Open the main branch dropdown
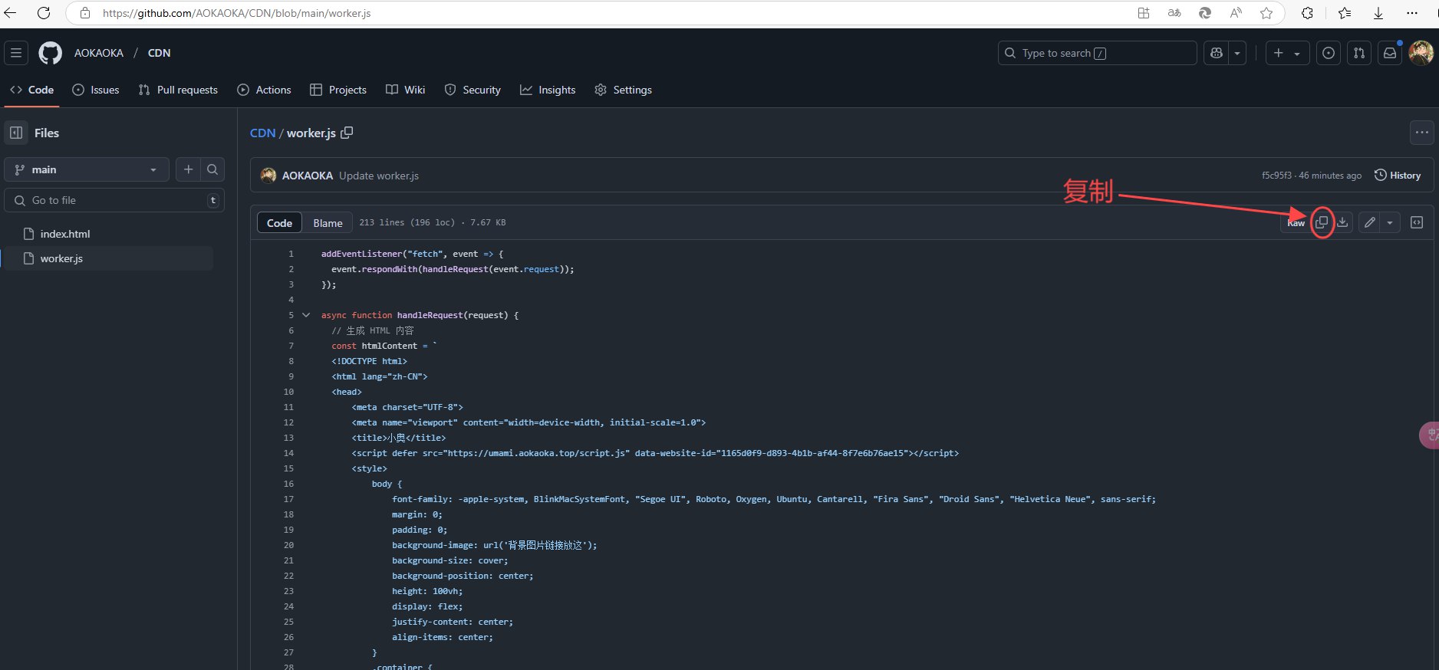 click(86, 169)
